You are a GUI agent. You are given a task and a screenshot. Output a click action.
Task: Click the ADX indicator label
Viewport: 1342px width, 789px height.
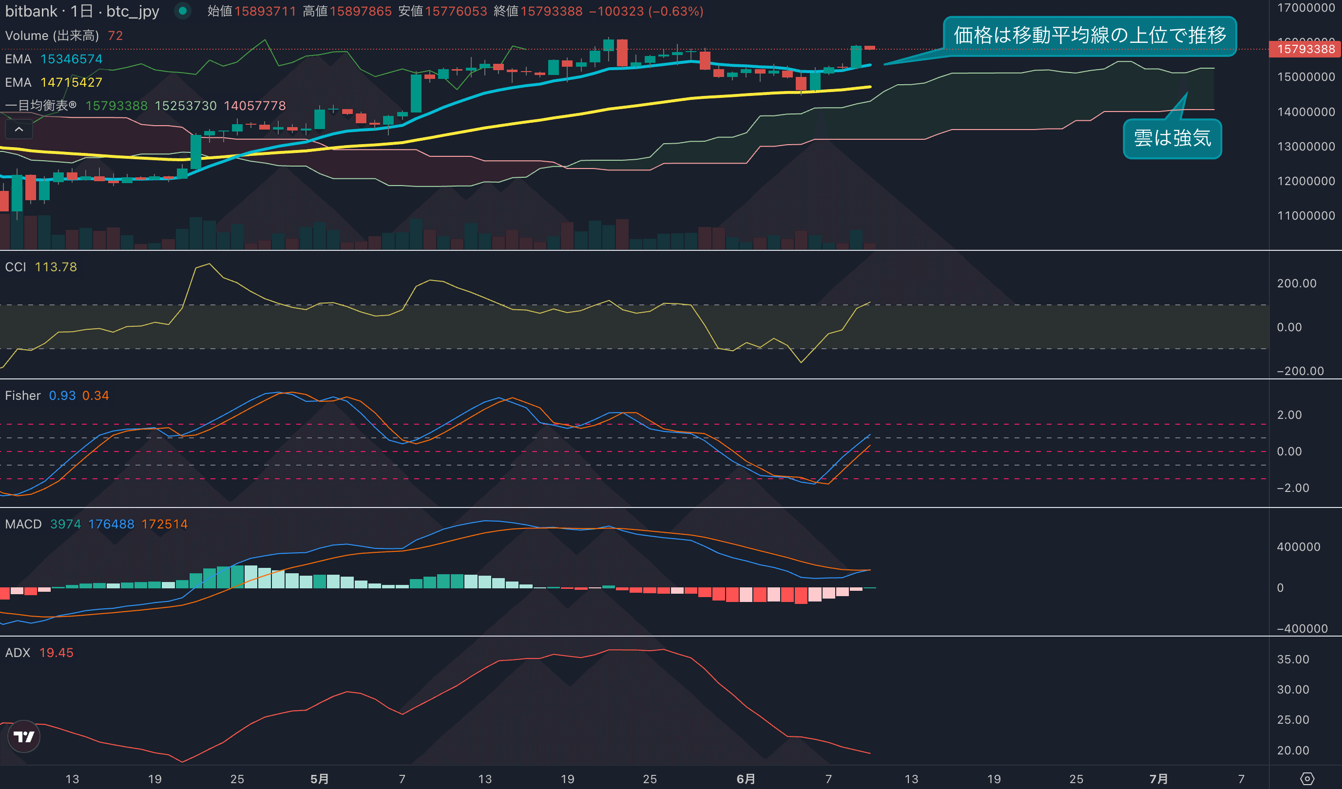click(18, 653)
